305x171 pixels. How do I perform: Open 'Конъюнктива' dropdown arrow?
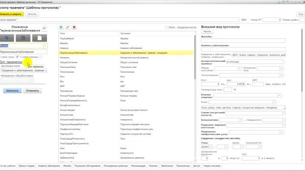240,120
